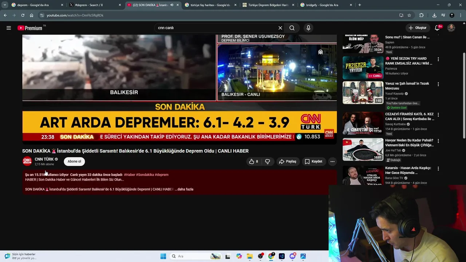
Task: Dislike the CNN TÜRK live video
Action: click(x=268, y=161)
